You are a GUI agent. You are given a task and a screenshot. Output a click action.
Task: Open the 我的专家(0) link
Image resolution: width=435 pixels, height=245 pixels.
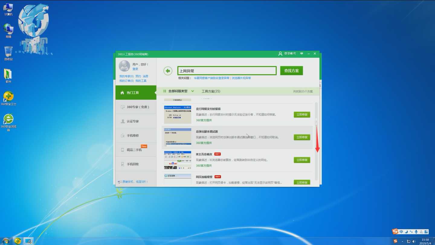(126, 76)
